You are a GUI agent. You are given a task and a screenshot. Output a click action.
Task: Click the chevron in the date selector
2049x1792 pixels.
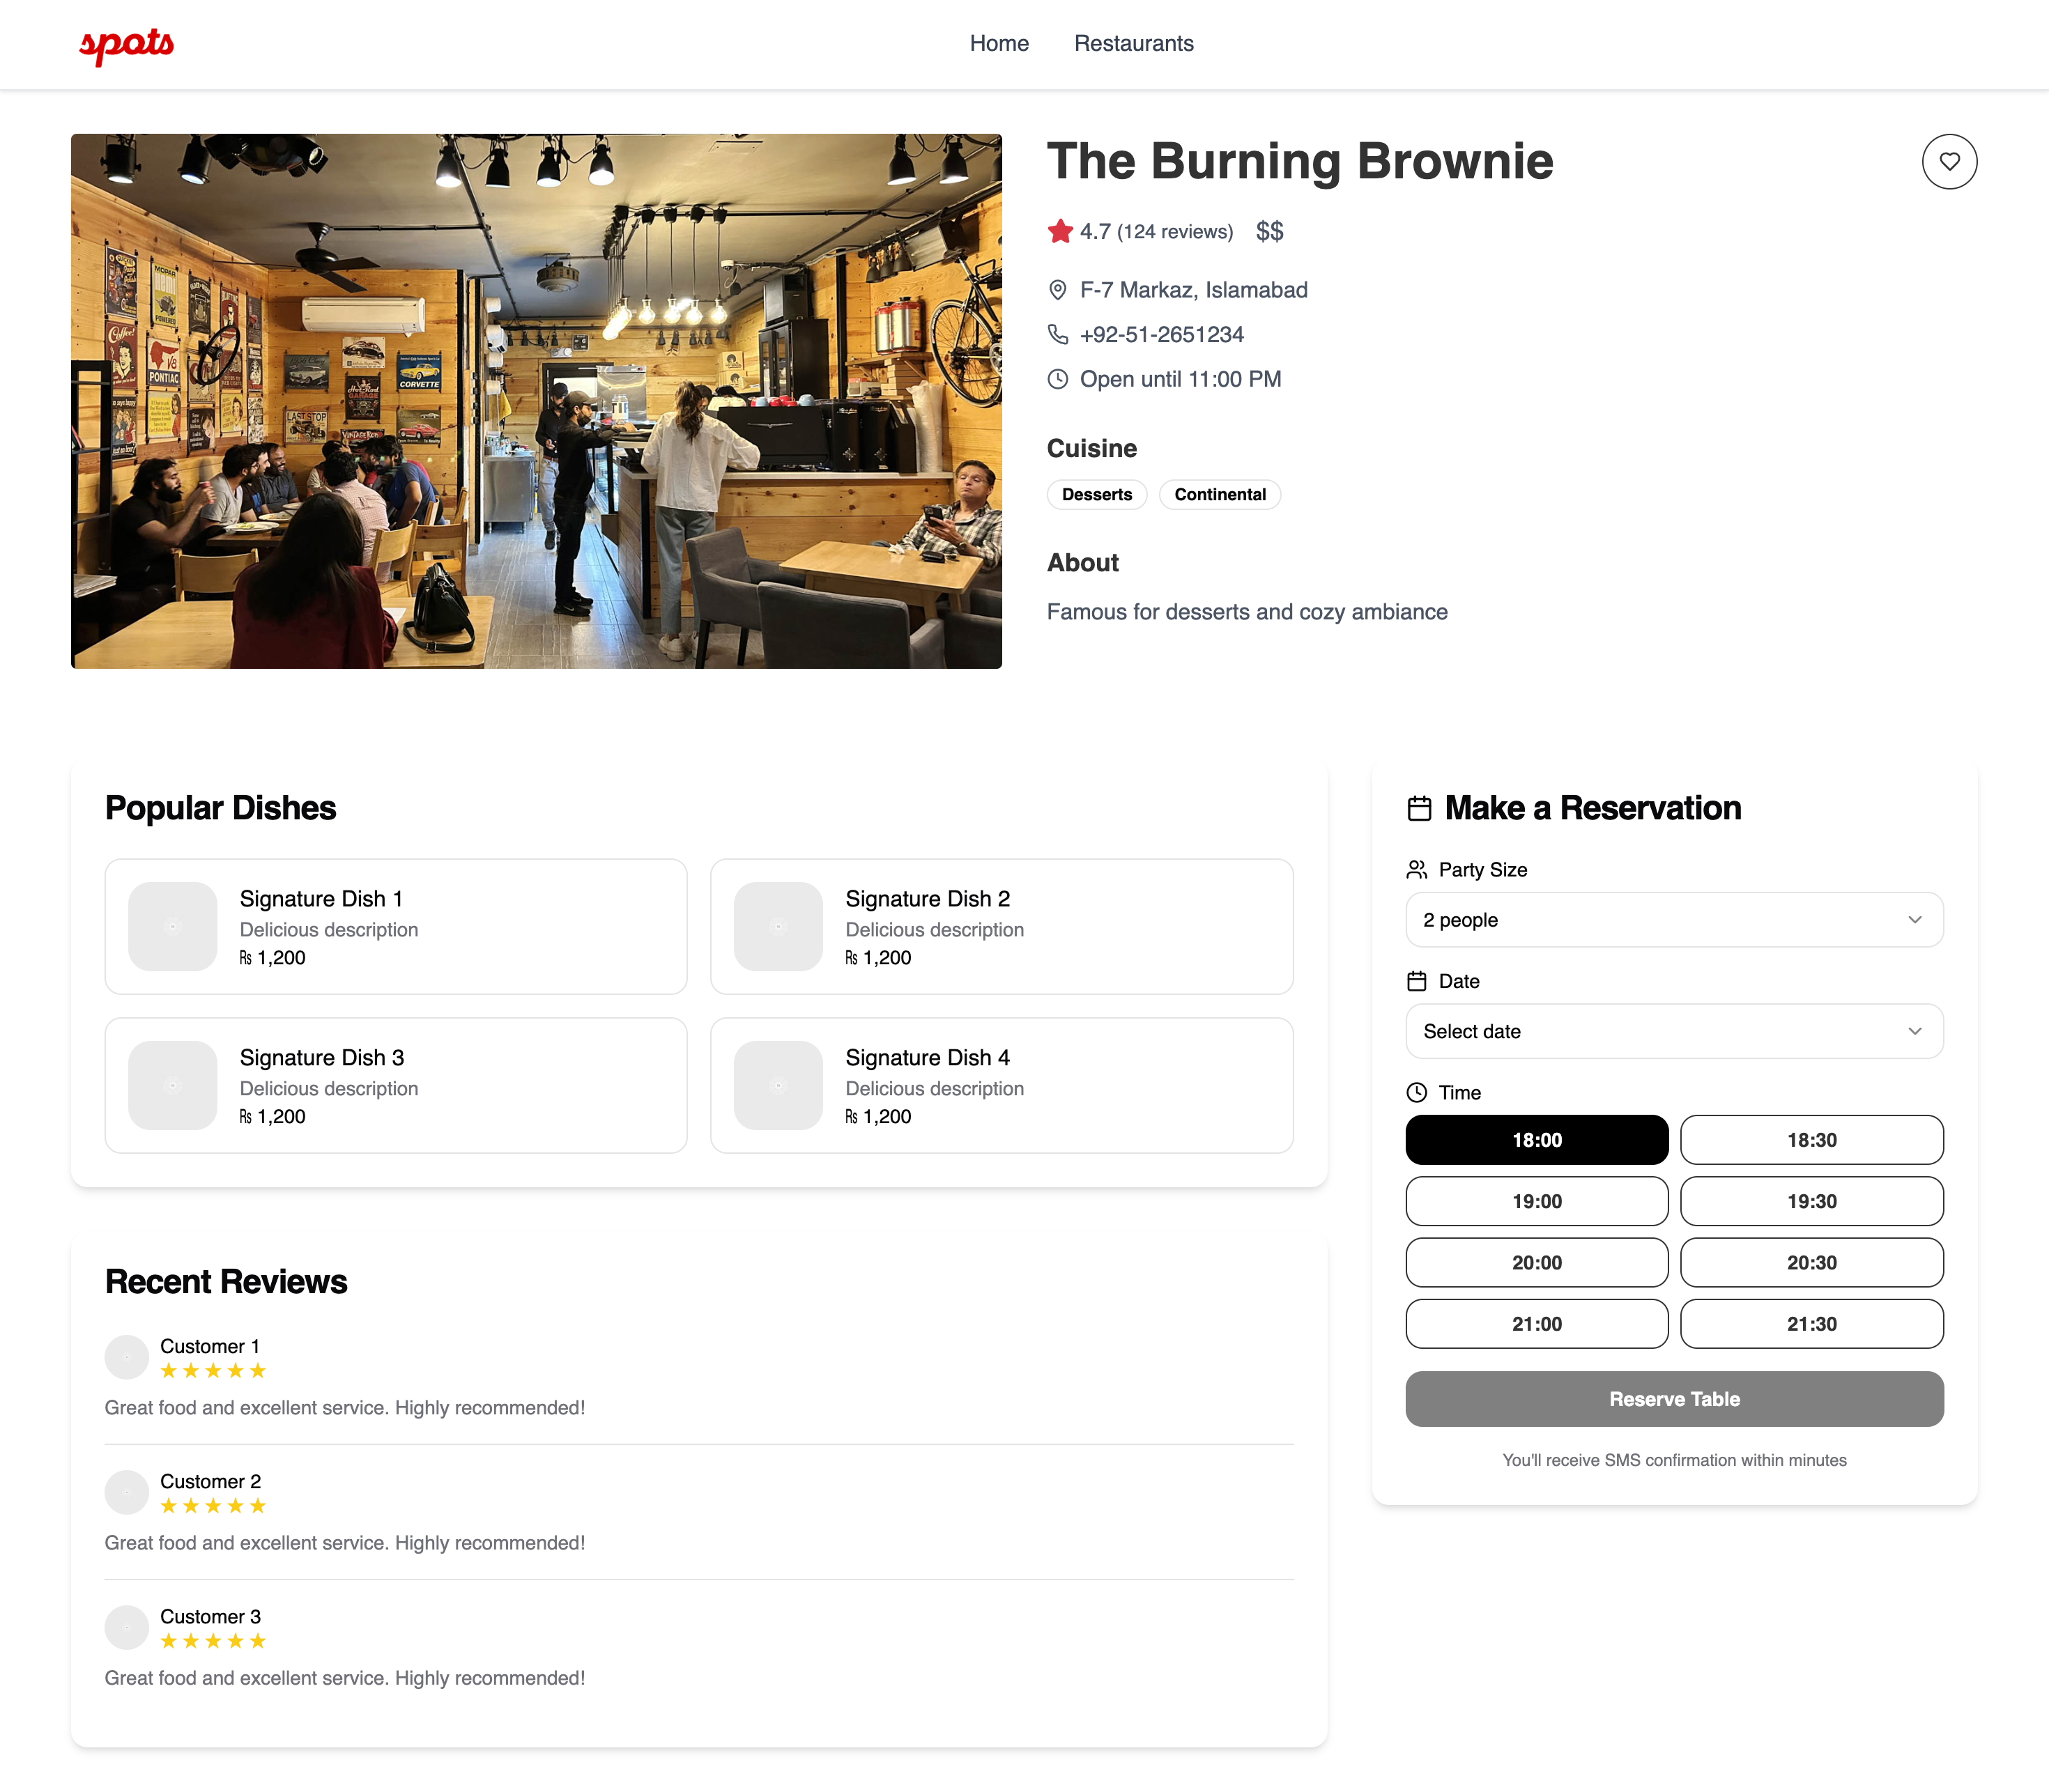tap(1914, 1031)
